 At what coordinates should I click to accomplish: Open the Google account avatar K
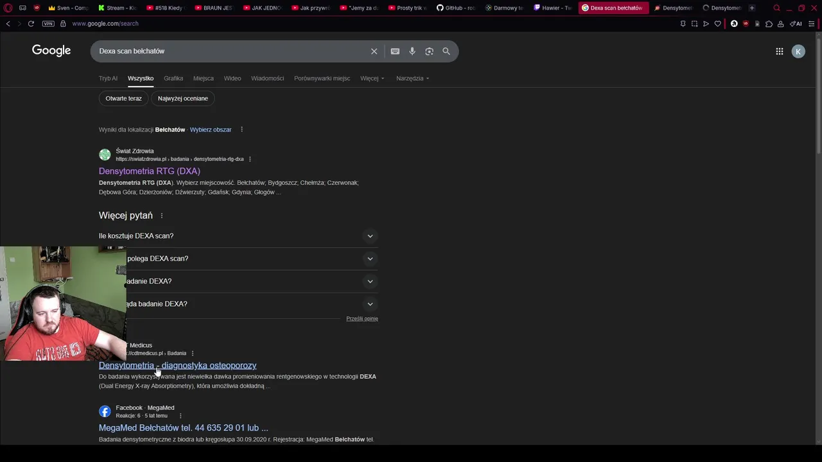[x=798, y=51]
